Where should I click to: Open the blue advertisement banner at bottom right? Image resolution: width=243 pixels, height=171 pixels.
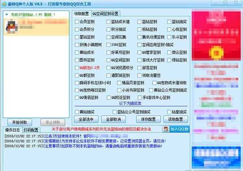[x=216, y=158]
